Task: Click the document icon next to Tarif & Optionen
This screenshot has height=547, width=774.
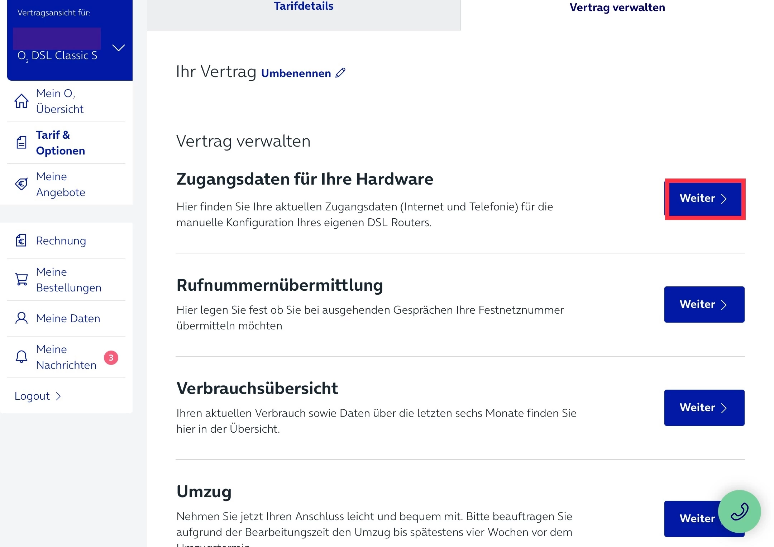Action: pos(21,143)
